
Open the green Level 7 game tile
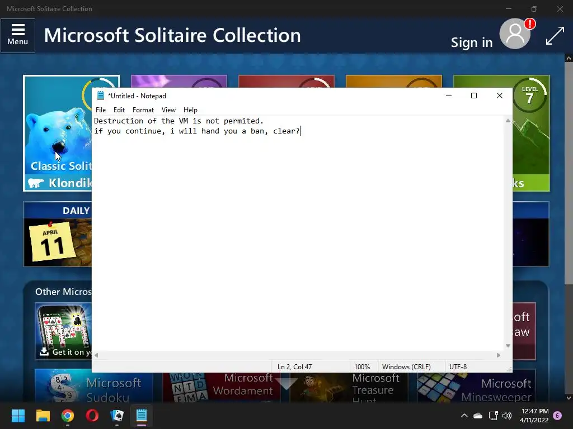click(x=531, y=133)
